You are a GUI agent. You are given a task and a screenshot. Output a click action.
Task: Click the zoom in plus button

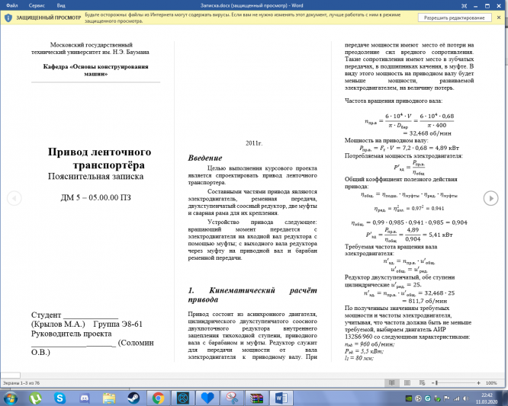pyautogui.click(x=478, y=382)
